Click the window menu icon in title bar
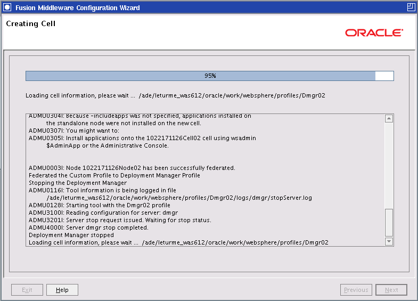 point(7,7)
